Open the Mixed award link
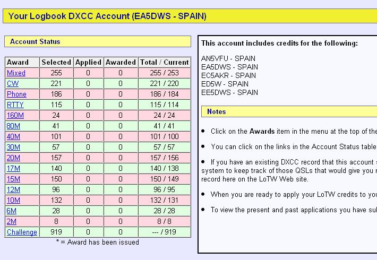 16,73
